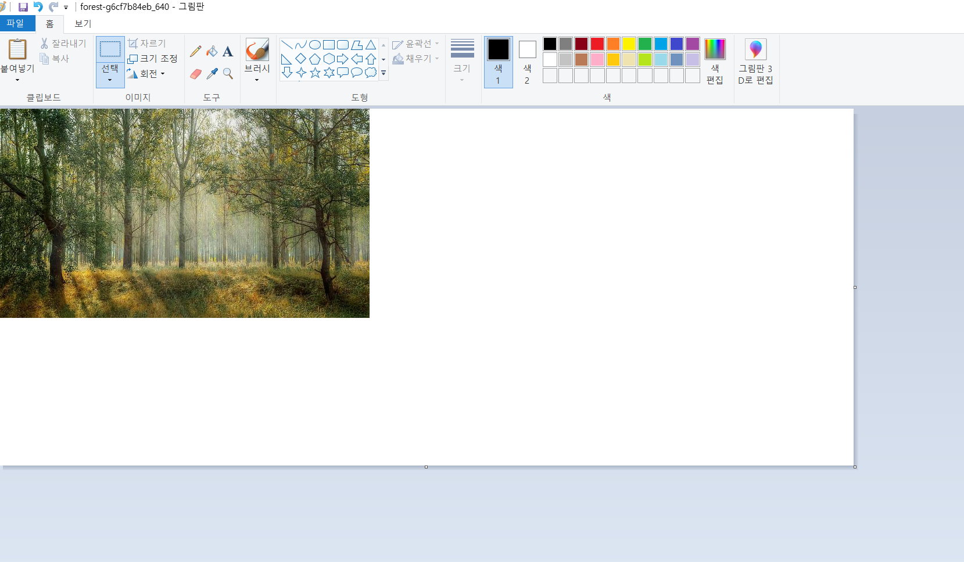Click the 선택 rectangular selection icon
This screenshot has height=562, width=964.
pos(110,49)
